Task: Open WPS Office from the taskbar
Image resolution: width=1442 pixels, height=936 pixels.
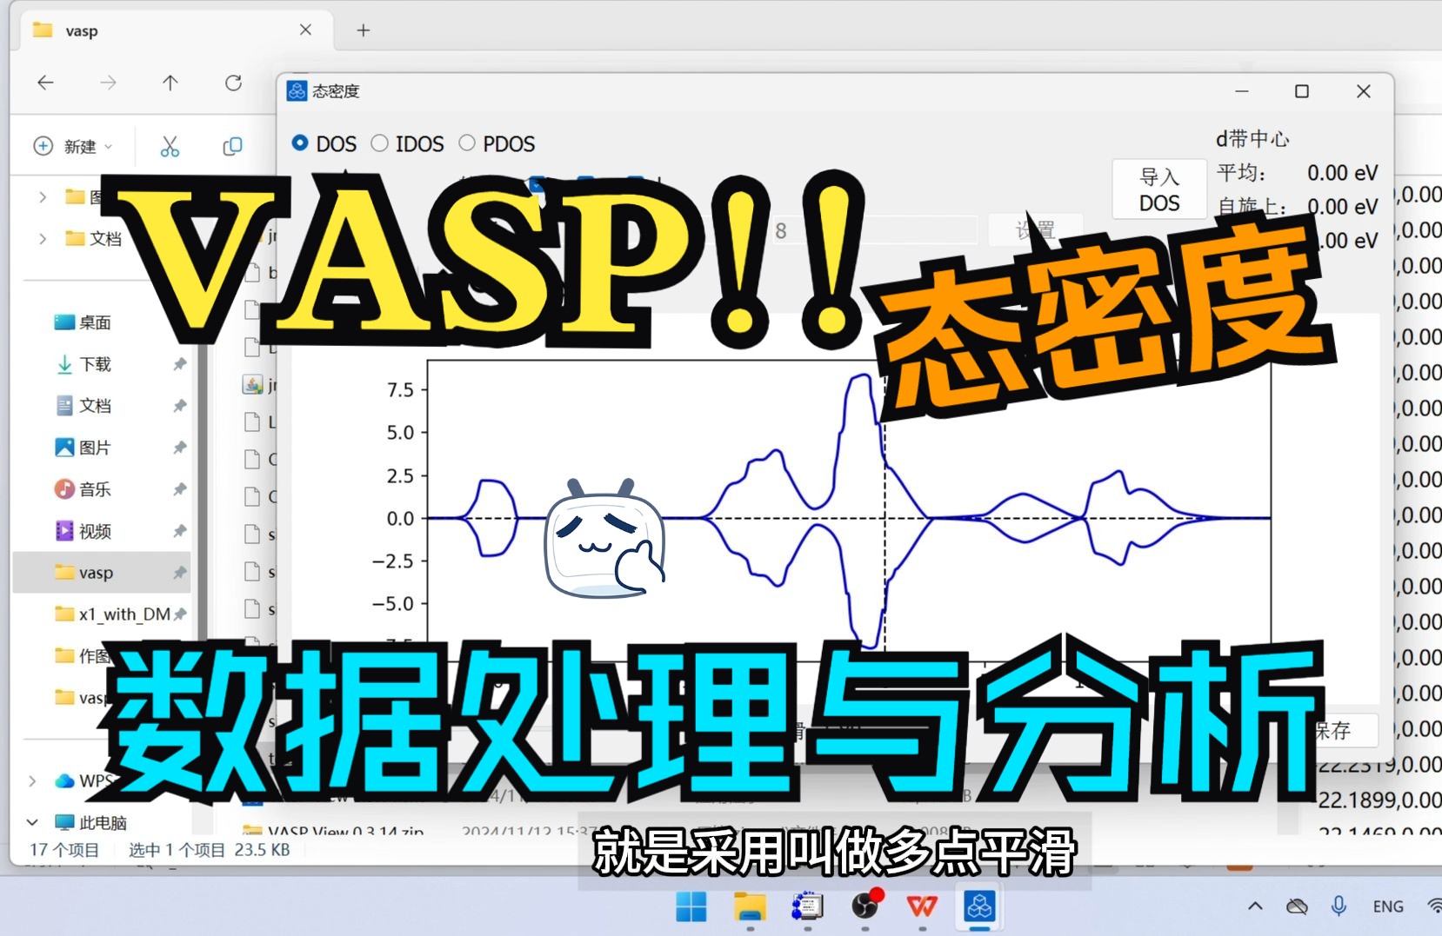Action: pyautogui.click(x=922, y=906)
